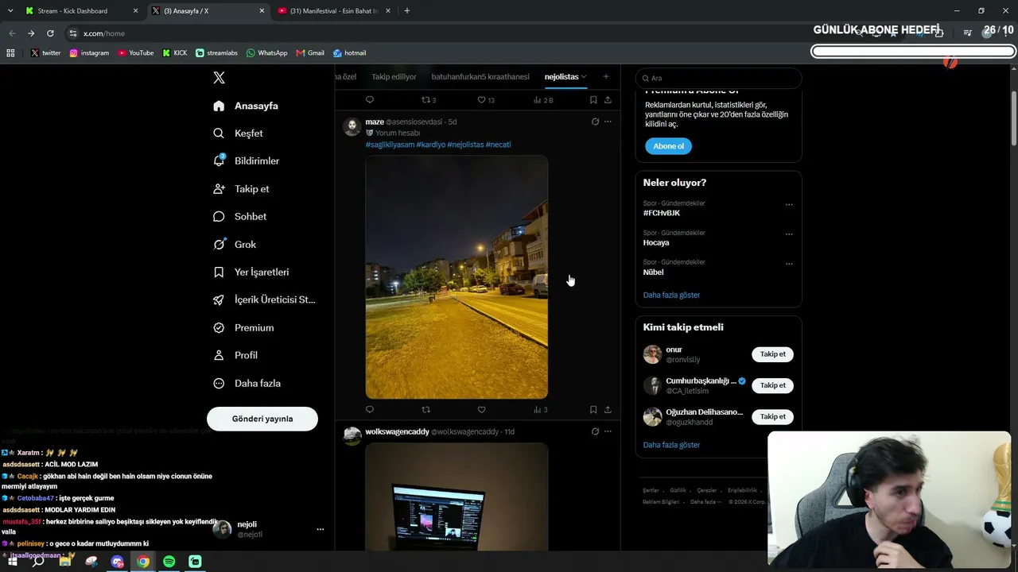Open more options for Hocaya trend
This screenshot has width=1018, height=572.
coord(789,234)
